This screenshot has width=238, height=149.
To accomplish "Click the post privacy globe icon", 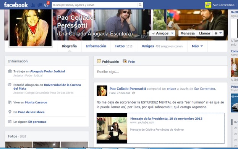I will pos(133,93).
